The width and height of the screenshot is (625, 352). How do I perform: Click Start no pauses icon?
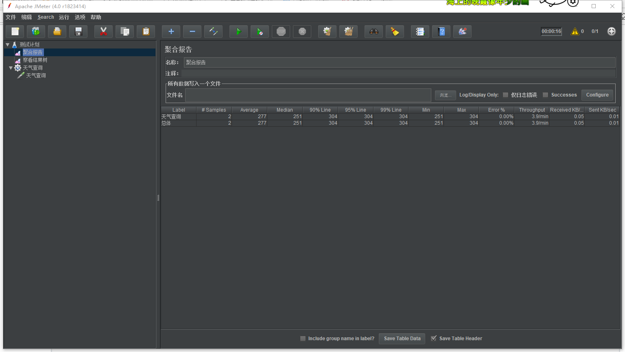tap(260, 31)
